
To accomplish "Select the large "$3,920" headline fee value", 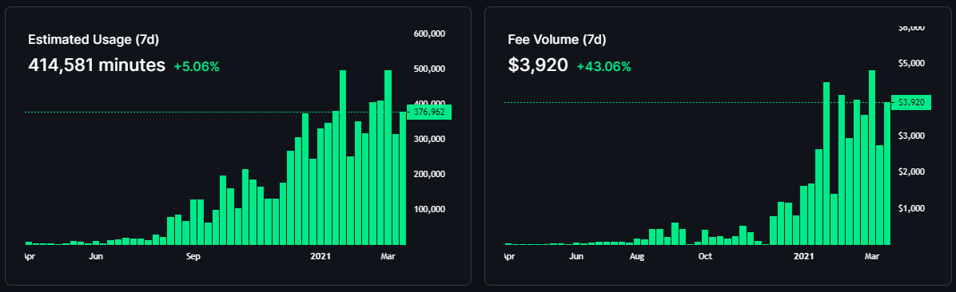I will coord(538,65).
